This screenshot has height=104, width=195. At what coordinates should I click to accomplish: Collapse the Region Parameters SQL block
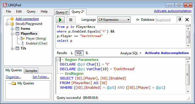tap(57, 60)
